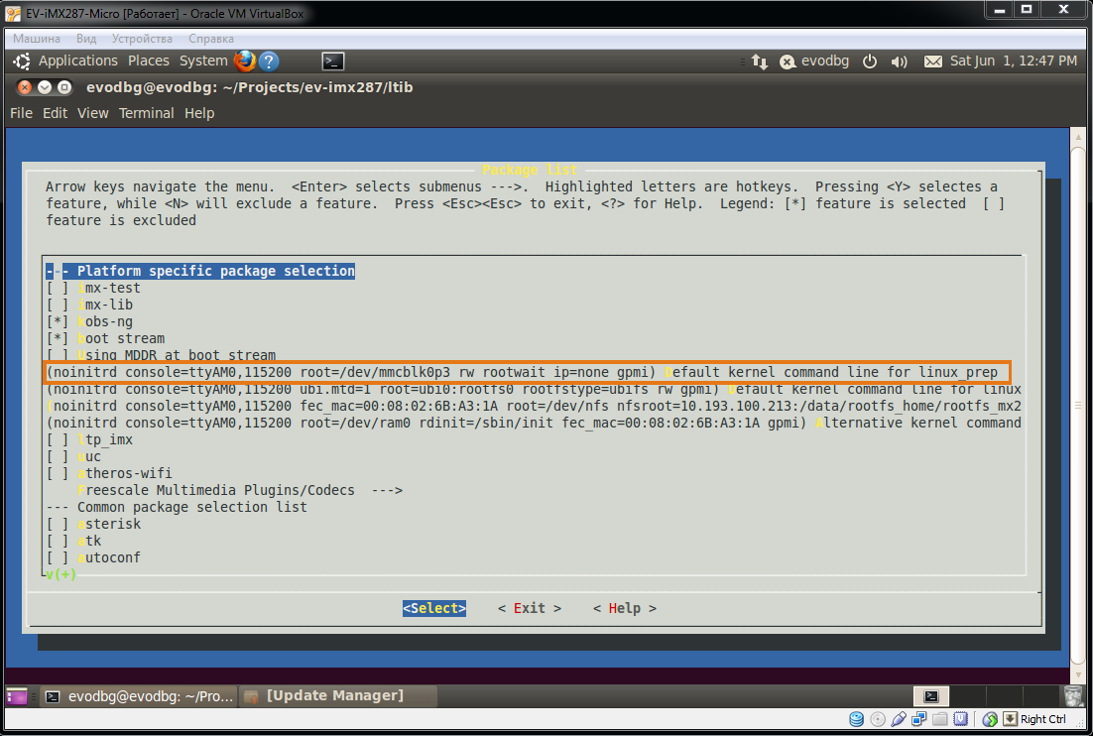Open the network connections indicator
This screenshot has height=736, width=1093.
759,61
